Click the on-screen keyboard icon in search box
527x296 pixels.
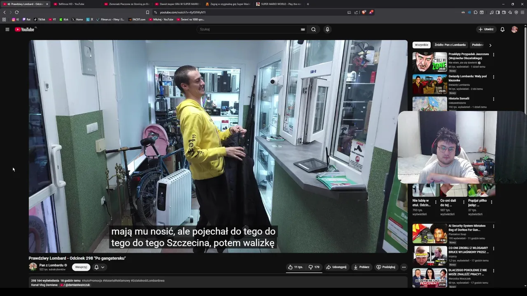pyautogui.click(x=303, y=29)
